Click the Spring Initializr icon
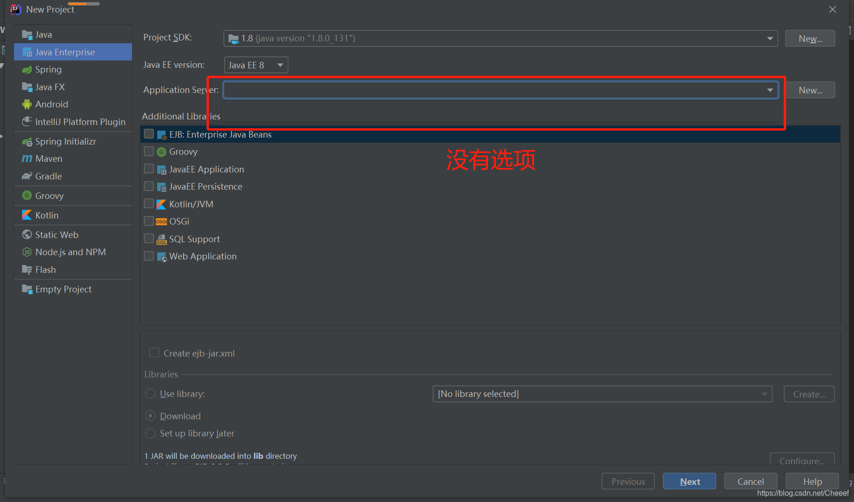The image size is (854, 502). pyautogui.click(x=27, y=142)
